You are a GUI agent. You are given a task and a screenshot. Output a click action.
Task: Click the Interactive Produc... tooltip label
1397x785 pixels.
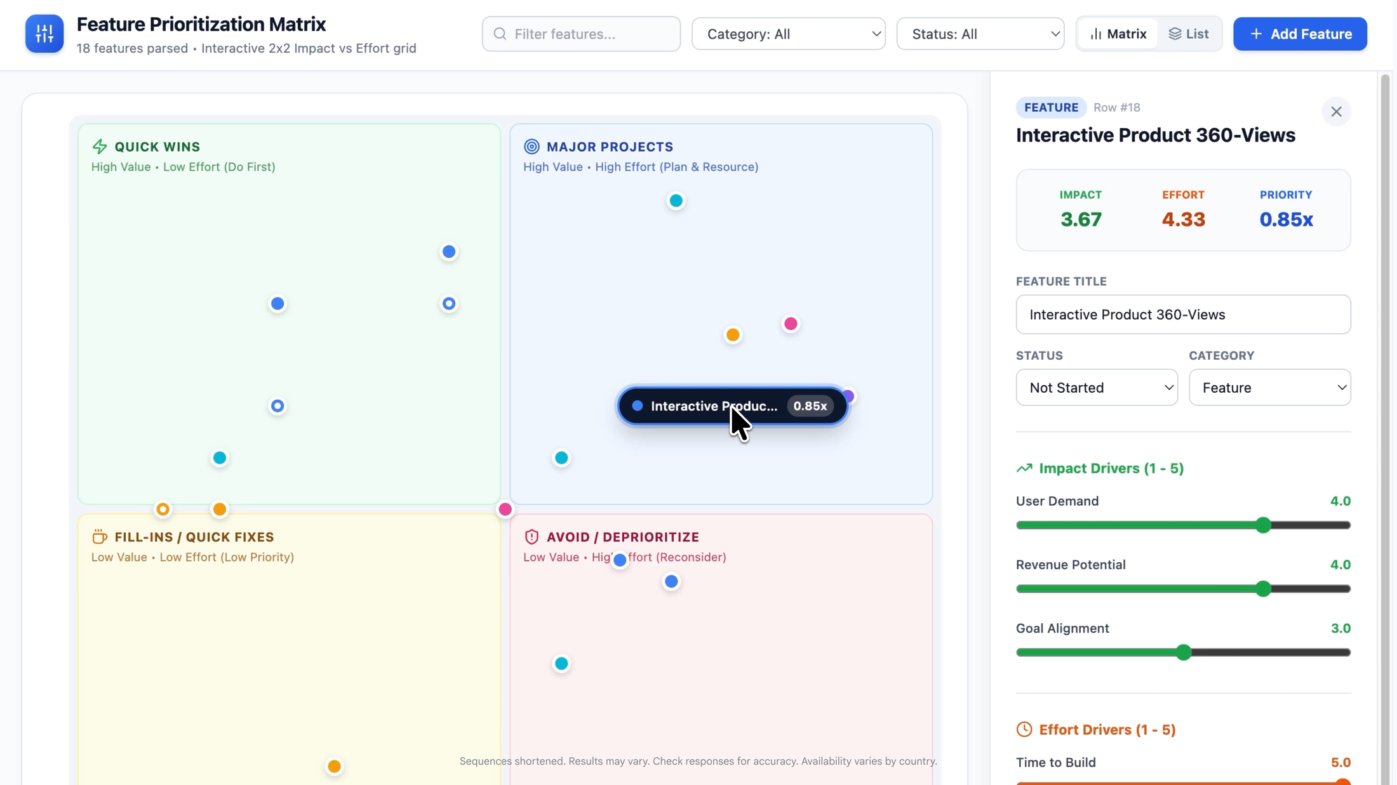click(x=714, y=406)
